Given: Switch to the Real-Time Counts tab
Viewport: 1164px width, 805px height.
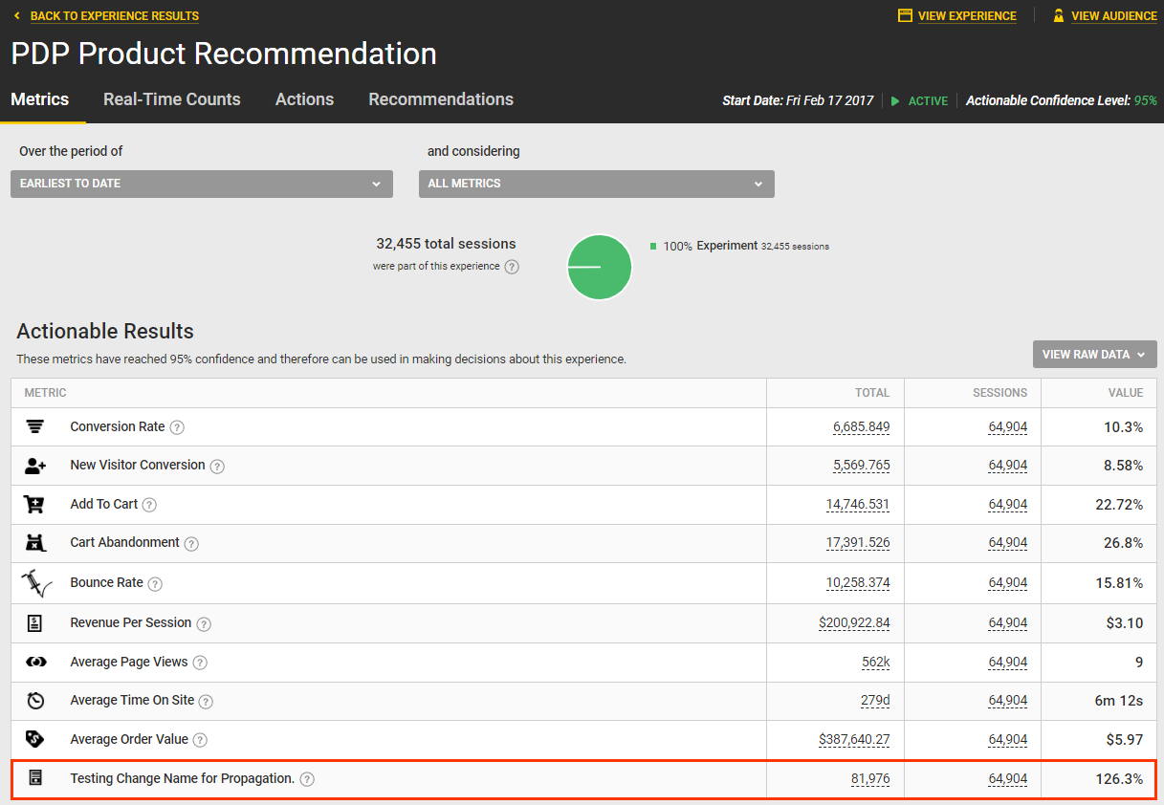Looking at the screenshot, I should point(172,99).
